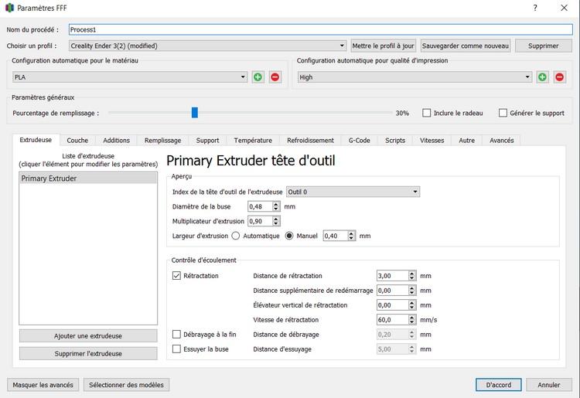Click Masquer les avancés button

[43, 385]
